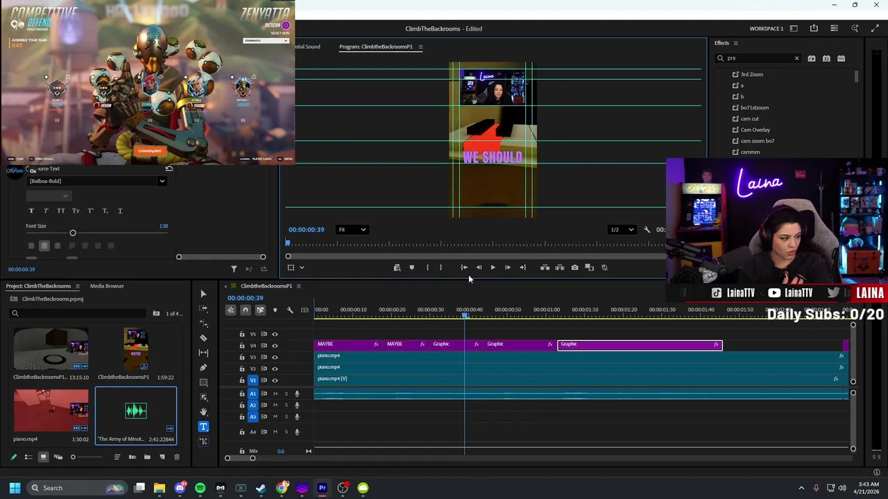
Task: Open File Explorer from the taskbar
Action: click(x=160, y=488)
